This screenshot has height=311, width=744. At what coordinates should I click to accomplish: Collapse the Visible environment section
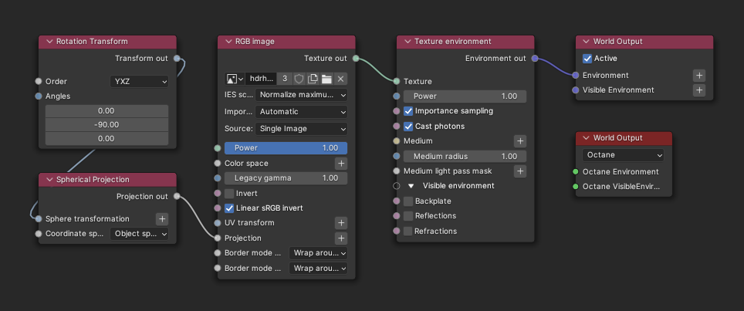[411, 186]
